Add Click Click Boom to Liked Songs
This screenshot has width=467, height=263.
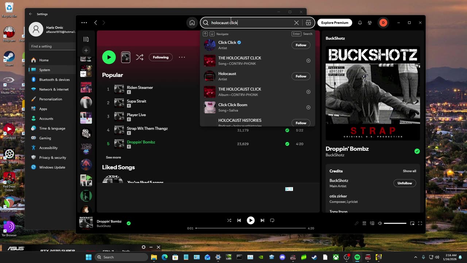[308, 107]
